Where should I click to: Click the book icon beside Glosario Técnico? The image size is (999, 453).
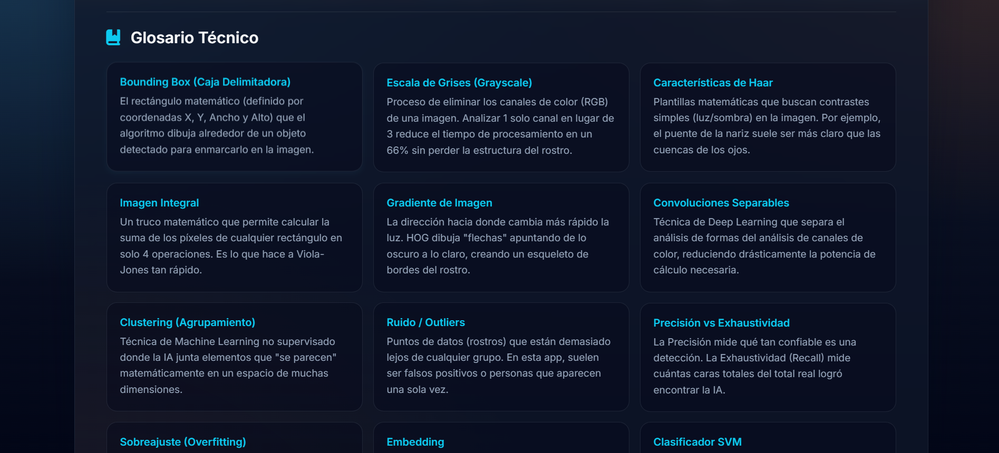[x=113, y=37]
